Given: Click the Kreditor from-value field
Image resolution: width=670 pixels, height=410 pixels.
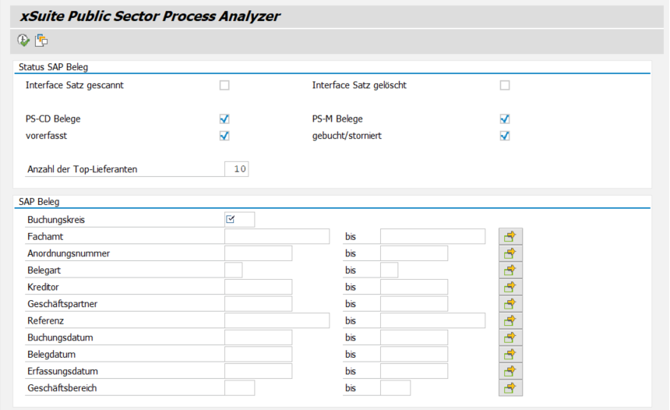Looking at the screenshot, I should click(258, 287).
